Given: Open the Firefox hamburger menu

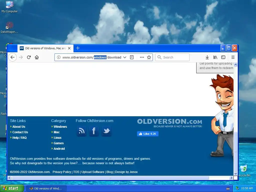Looking at the screenshot, I should click(x=233, y=57).
